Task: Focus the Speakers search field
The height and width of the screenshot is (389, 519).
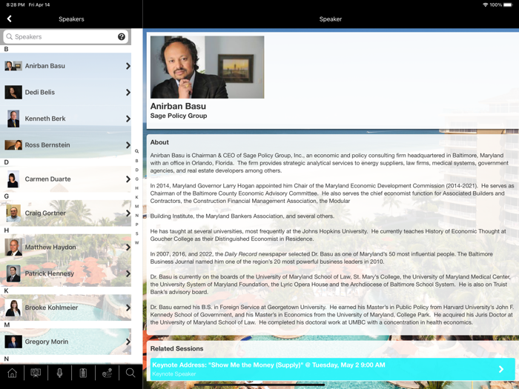Action: 65,37
